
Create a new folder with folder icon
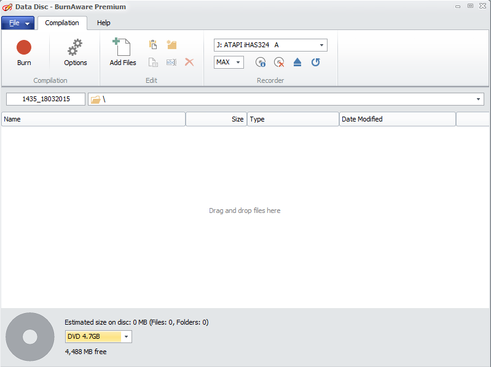point(171,45)
